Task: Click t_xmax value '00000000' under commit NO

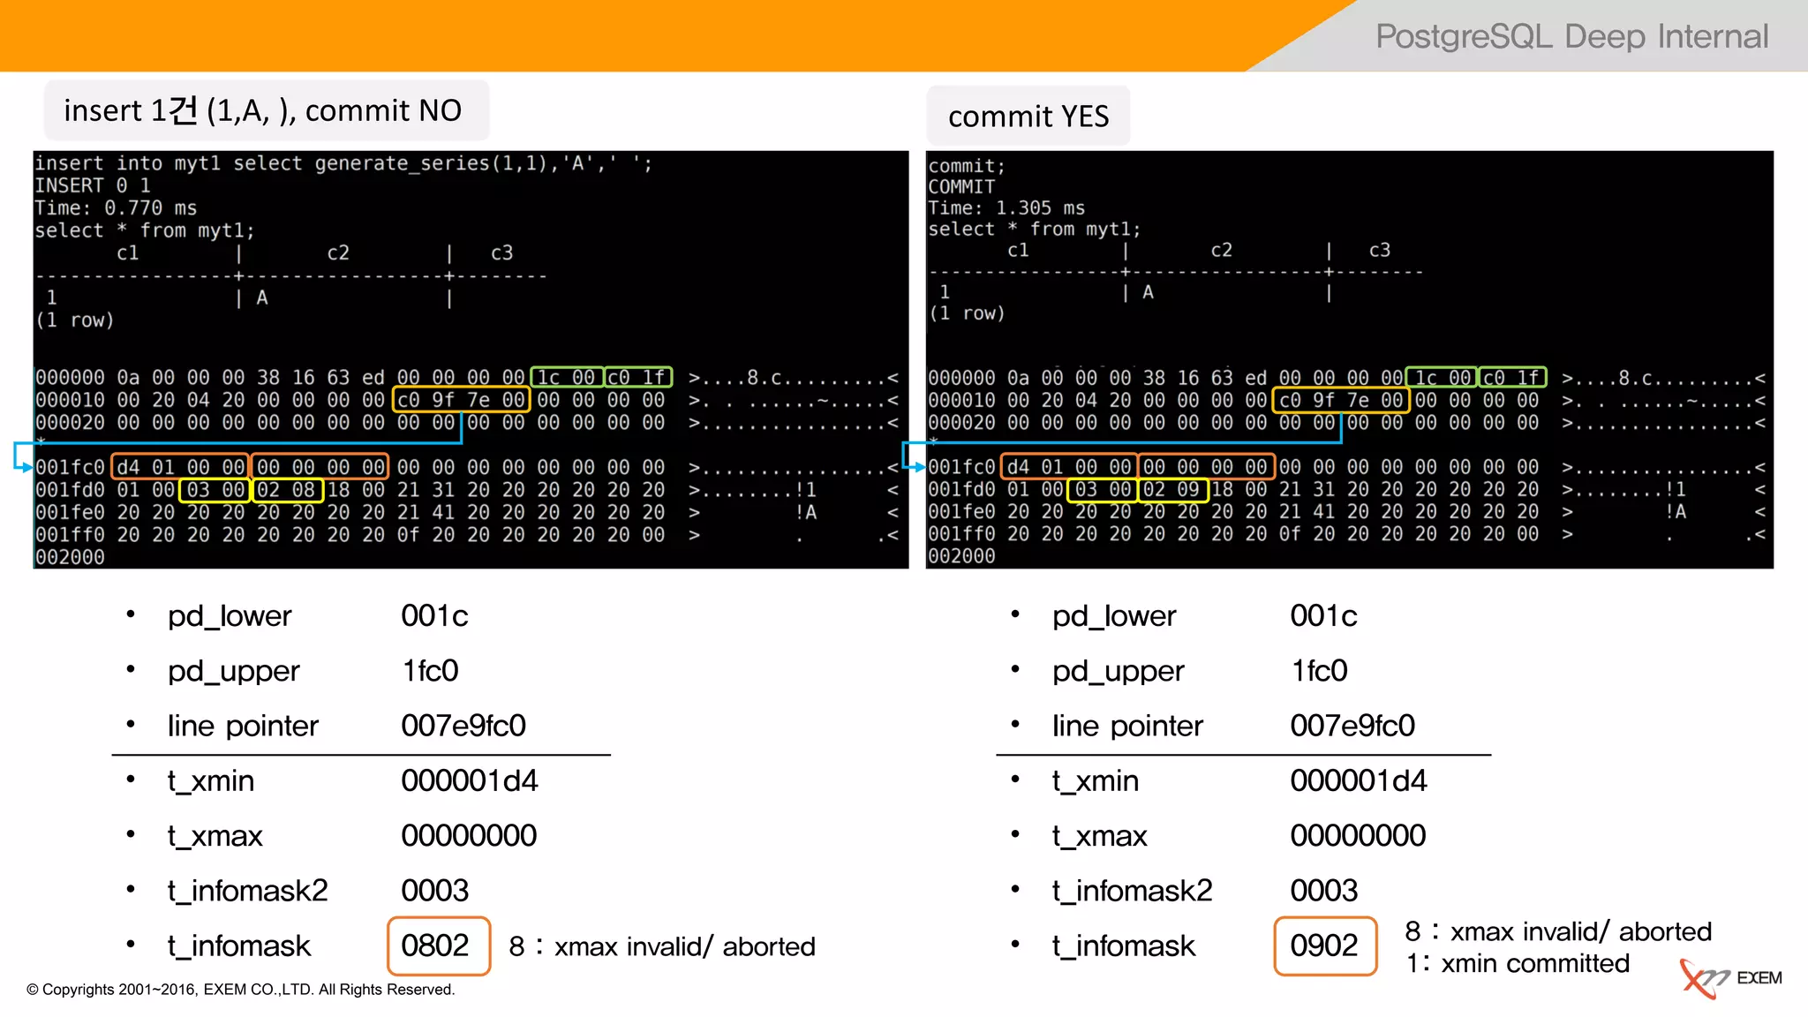Action: 469,835
